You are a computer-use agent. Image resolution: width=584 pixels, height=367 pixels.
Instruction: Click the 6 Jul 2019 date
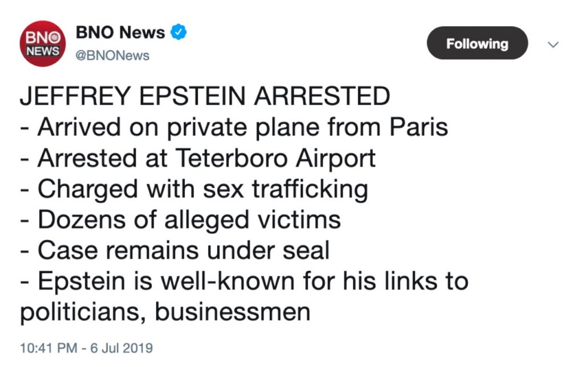tap(122, 348)
